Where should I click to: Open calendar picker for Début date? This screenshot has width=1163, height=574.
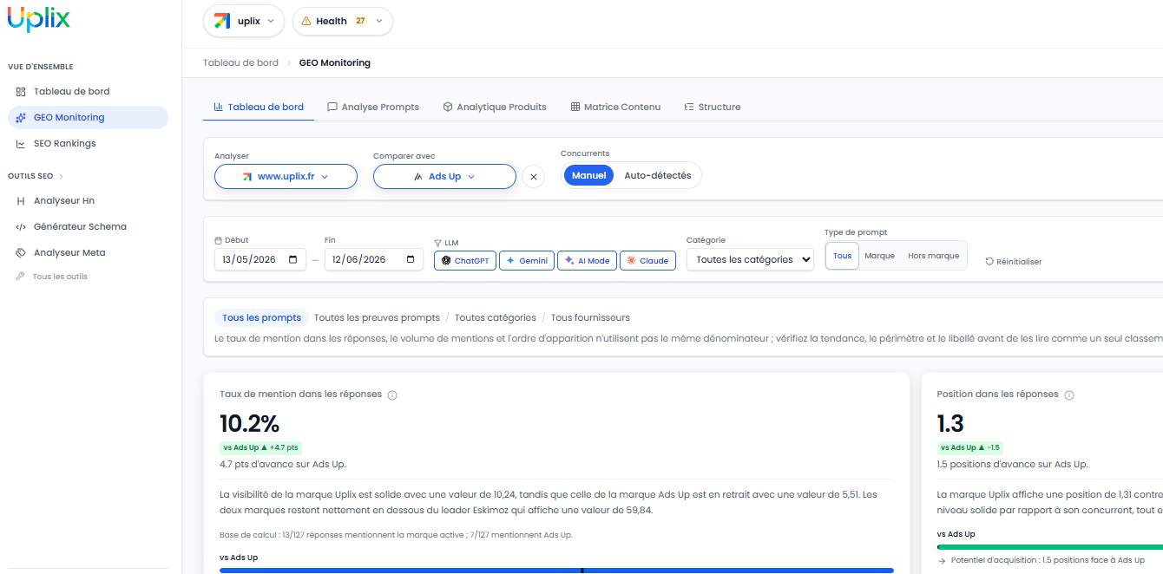pyautogui.click(x=292, y=259)
